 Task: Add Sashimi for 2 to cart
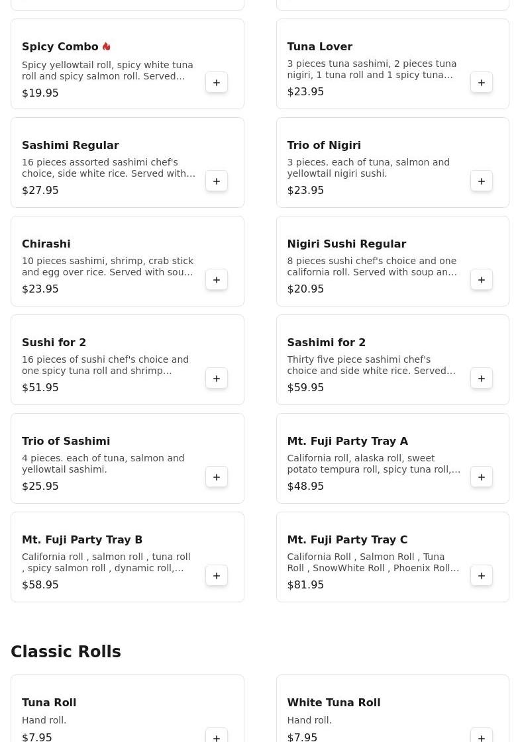tap(482, 379)
